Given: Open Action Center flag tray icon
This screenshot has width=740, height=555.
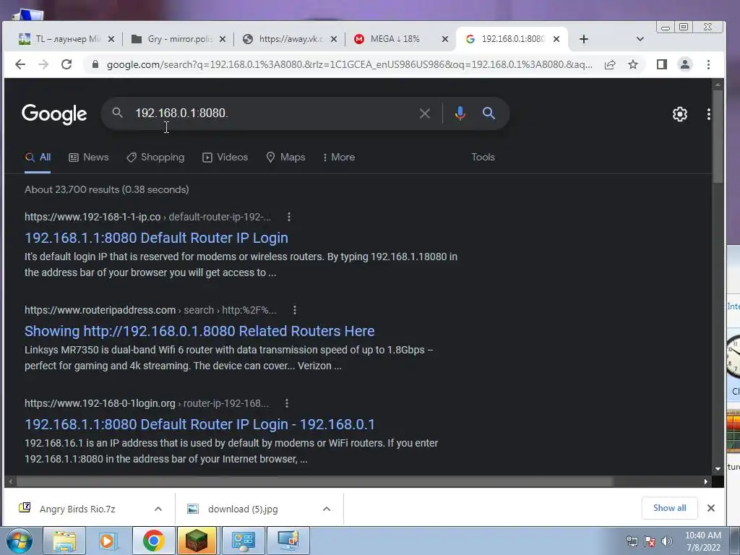Looking at the screenshot, I should coord(650,541).
